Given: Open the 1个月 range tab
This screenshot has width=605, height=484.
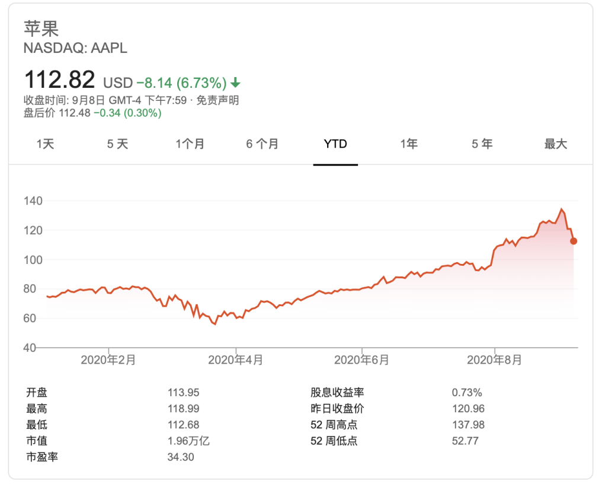Looking at the screenshot, I should 190,144.
